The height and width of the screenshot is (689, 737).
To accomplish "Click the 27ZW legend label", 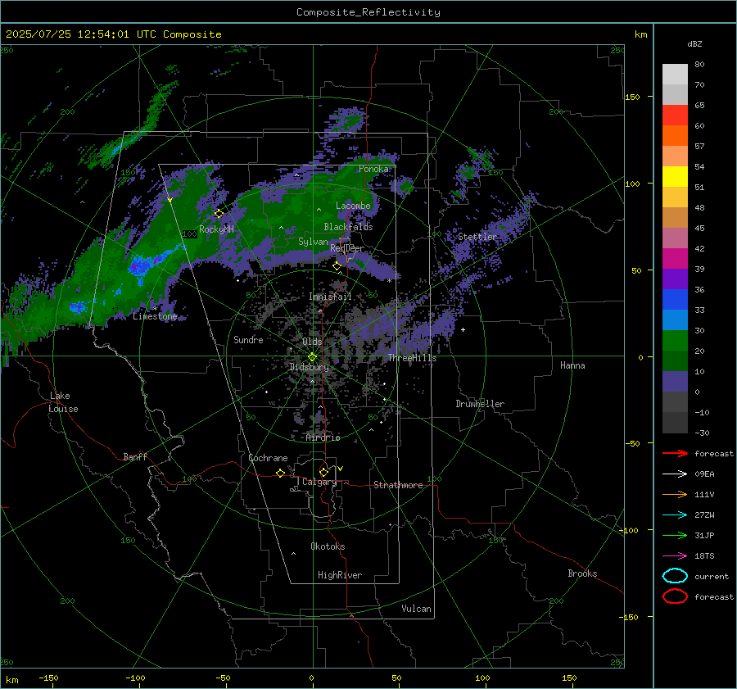I will (704, 515).
